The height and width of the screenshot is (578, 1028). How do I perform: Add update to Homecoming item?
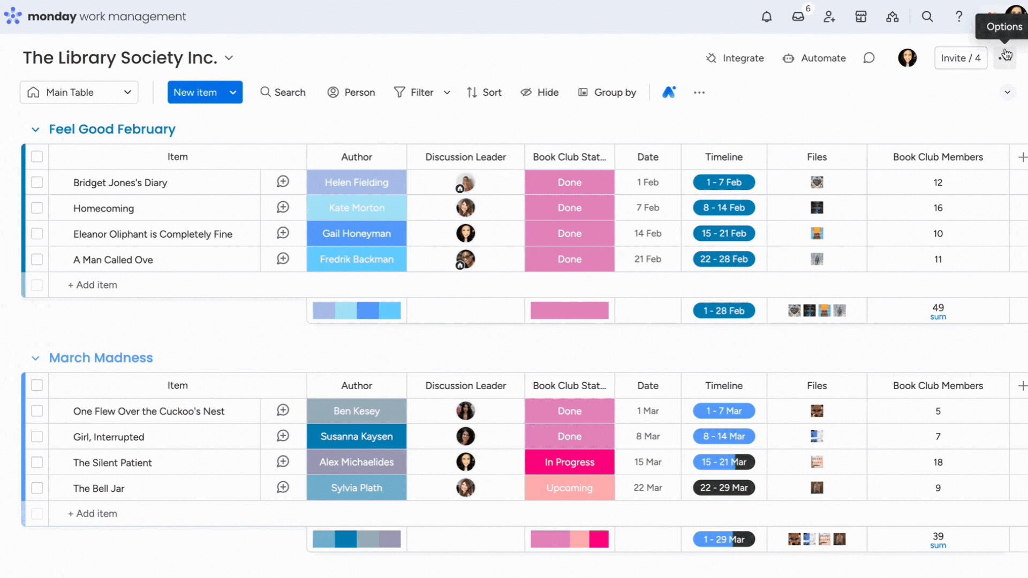(x=283, y=208)
